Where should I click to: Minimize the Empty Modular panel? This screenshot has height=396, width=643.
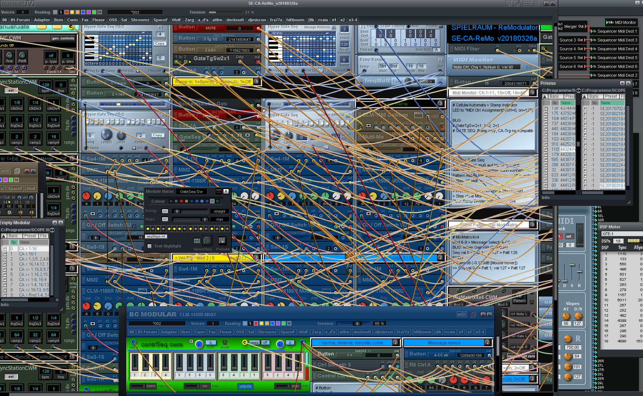[55, 223]
